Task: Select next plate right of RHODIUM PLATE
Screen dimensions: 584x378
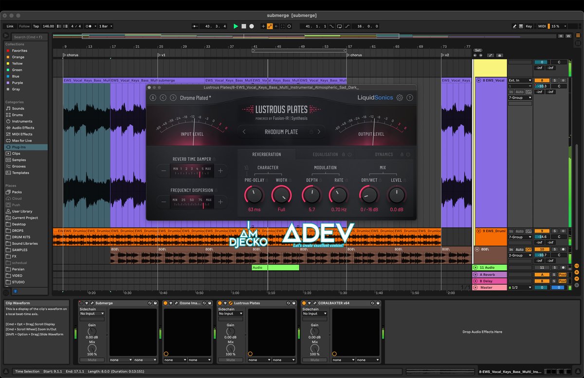Action: (319, 132)
